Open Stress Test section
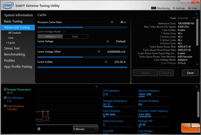 pyautogui.click(x=12, y=48)
